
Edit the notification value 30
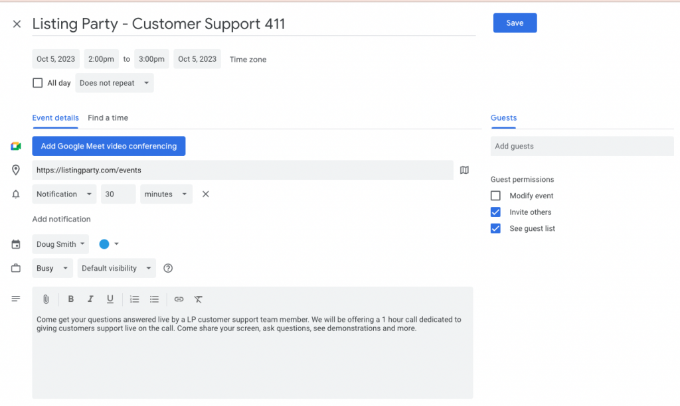118,194
